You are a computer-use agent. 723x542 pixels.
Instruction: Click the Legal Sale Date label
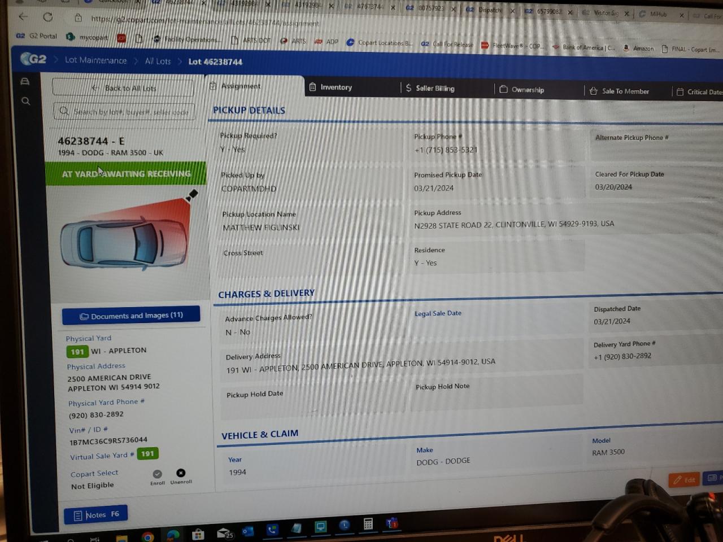(x=438, y=313)
